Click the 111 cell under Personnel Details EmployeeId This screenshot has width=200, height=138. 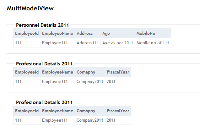18,43
